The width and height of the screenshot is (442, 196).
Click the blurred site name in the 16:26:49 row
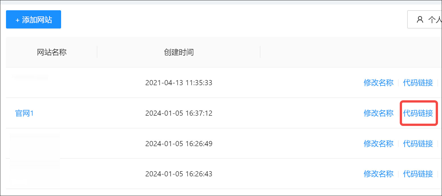(35, 143)
